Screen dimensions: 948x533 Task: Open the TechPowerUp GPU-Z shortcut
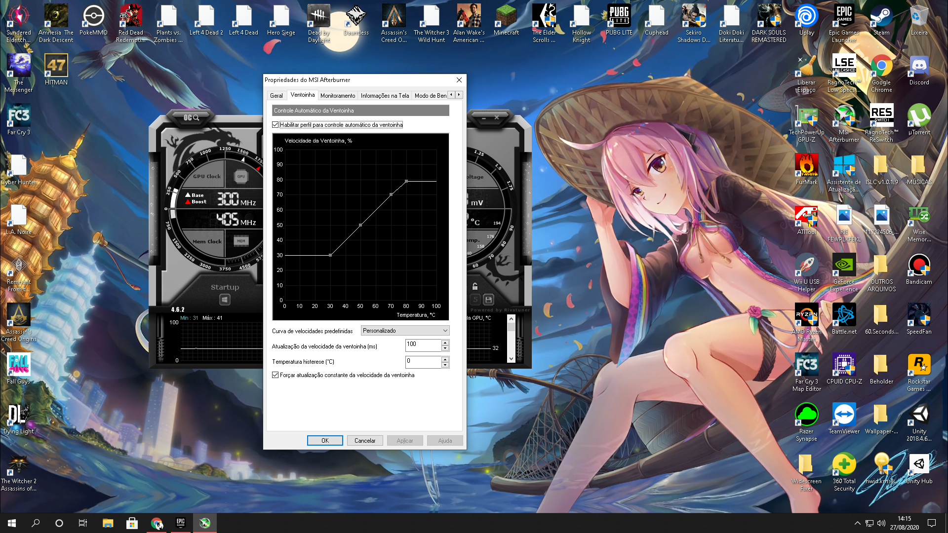click(x=806, y=124)
